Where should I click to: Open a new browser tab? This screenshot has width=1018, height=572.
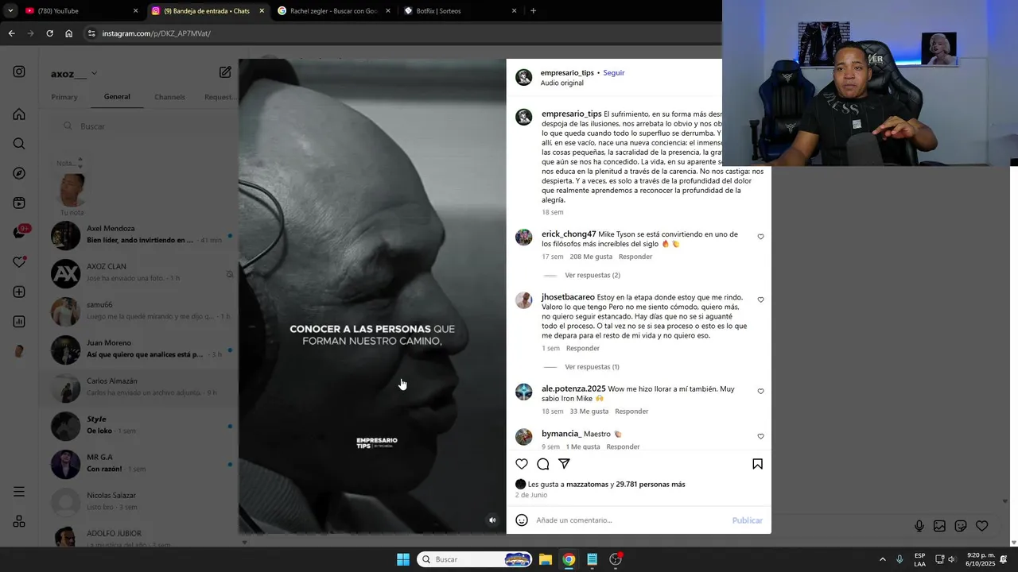pyautogui.click(x=533, y=11)
